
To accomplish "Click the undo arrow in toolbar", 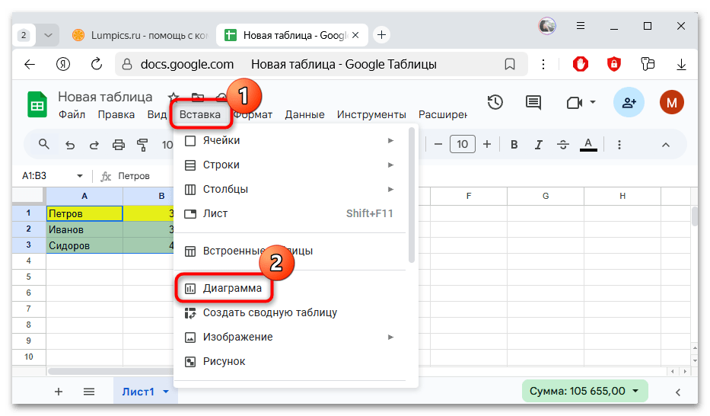I will coord(70,145).
